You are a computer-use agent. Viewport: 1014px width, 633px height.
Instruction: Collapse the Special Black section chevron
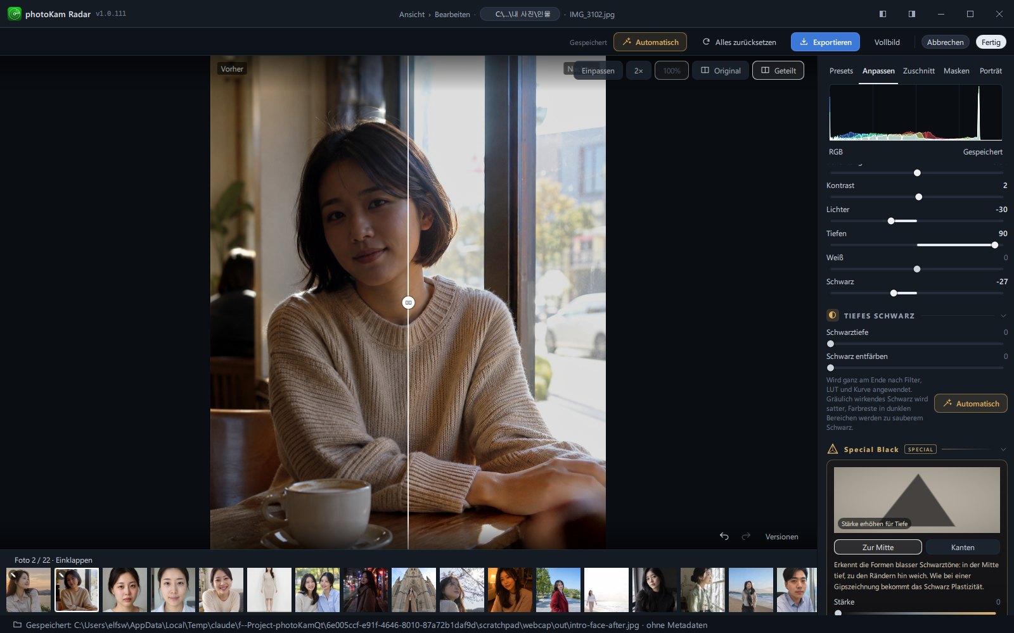tap(1003, 449)
